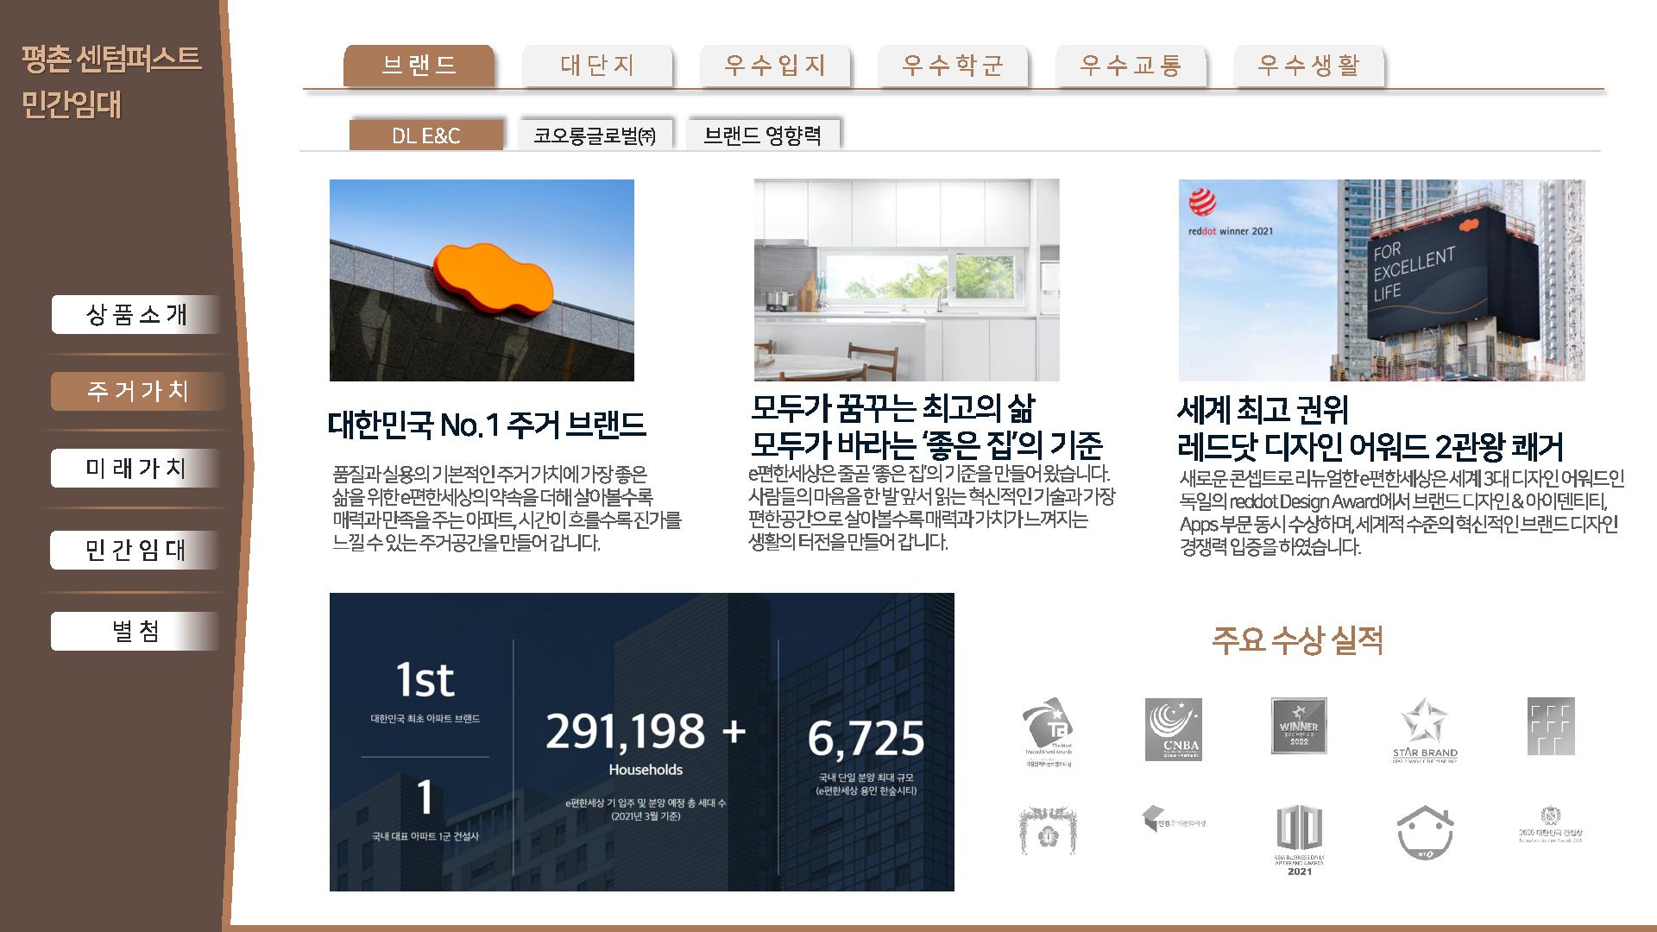This screenshot has width=1657, height=932.
Task: Click the square grid-pattern award logo
Action: coord(1551,727)
